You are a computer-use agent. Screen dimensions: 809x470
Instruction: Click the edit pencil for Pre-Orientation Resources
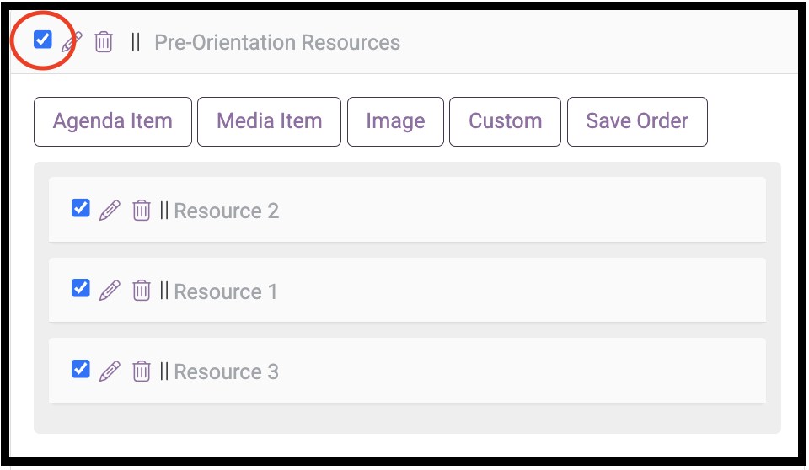(73, 41)
